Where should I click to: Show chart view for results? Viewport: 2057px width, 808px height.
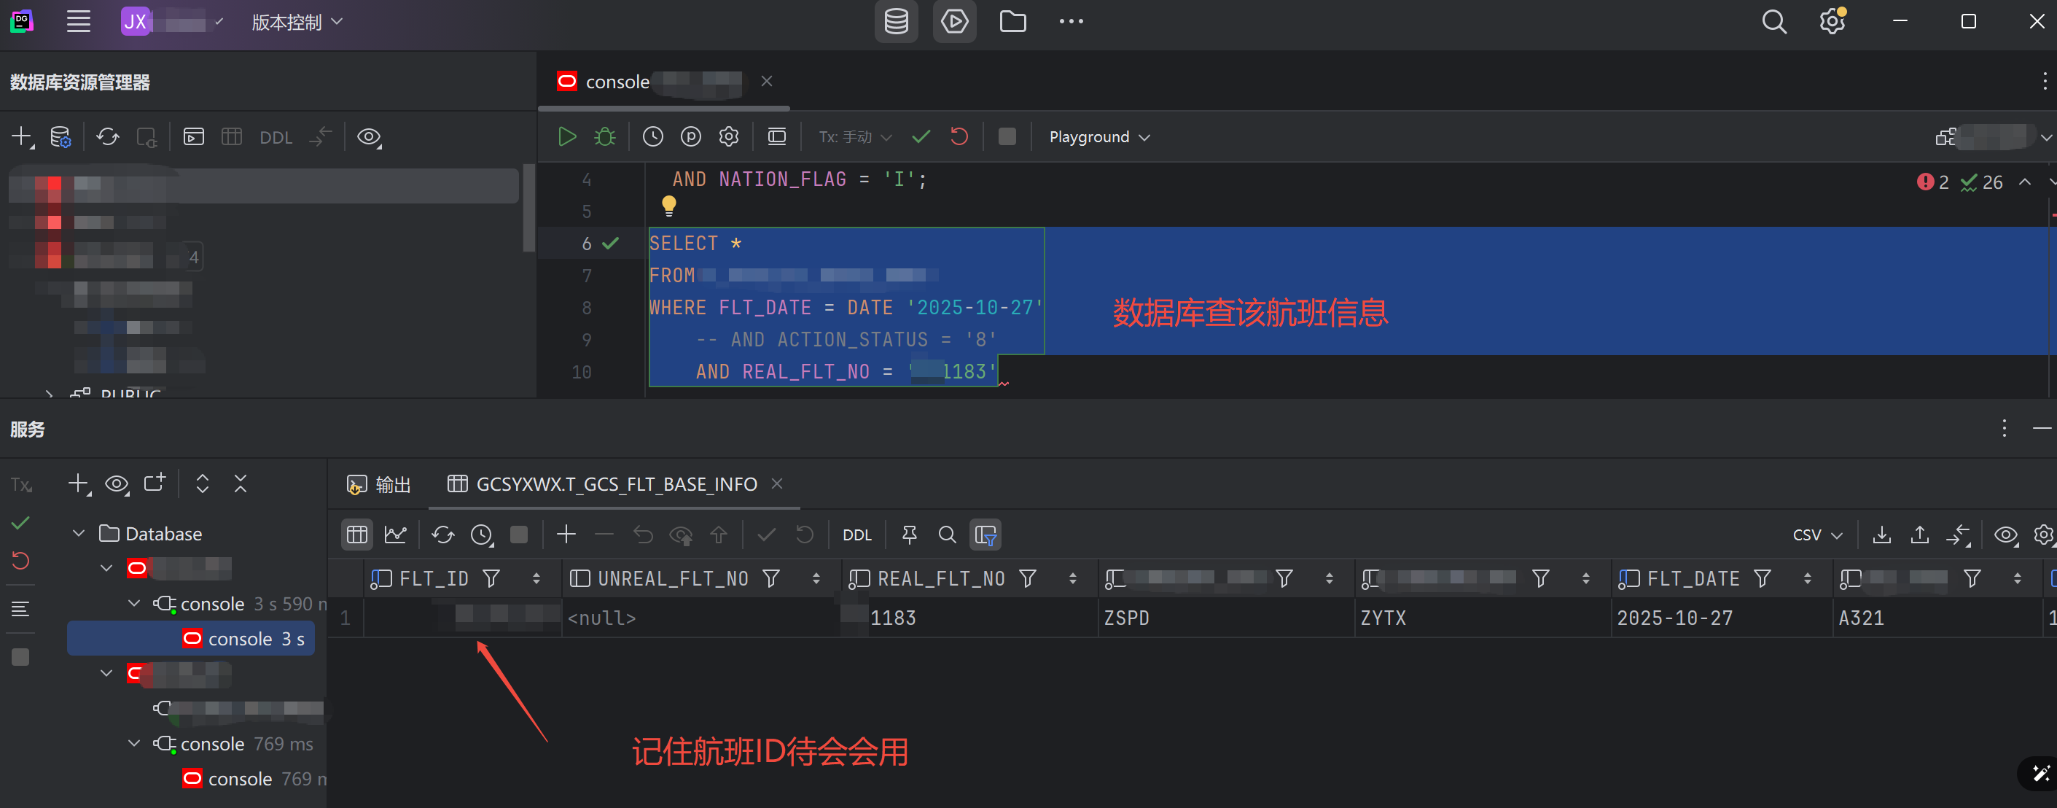pos(395,534)
